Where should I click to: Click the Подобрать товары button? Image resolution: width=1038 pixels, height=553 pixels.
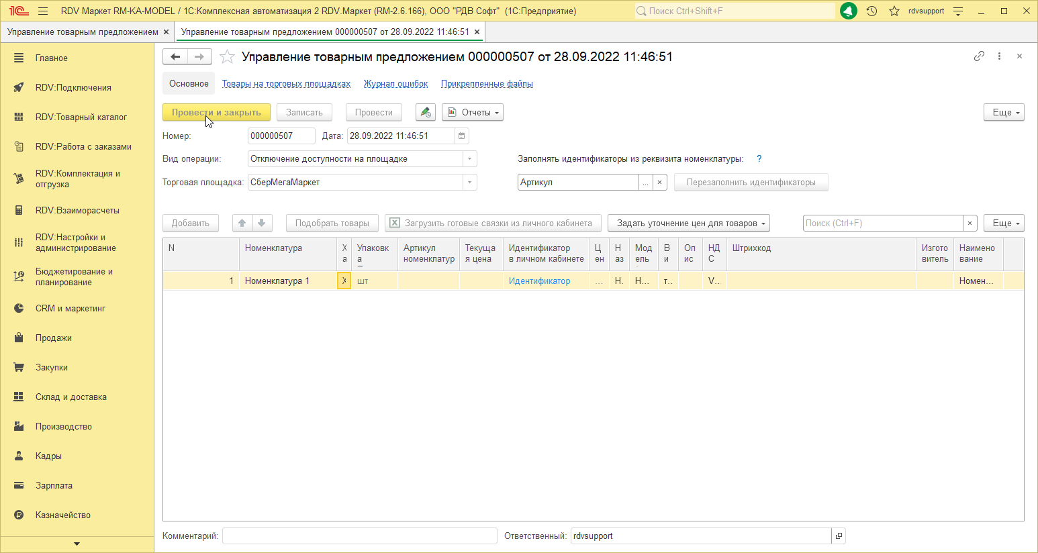[332, 223]
